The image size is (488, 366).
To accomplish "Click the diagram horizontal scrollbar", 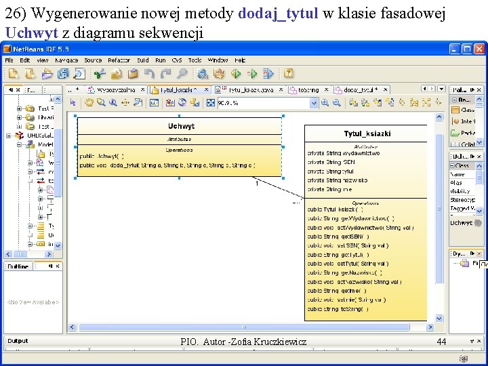I will tap(244, 327).
